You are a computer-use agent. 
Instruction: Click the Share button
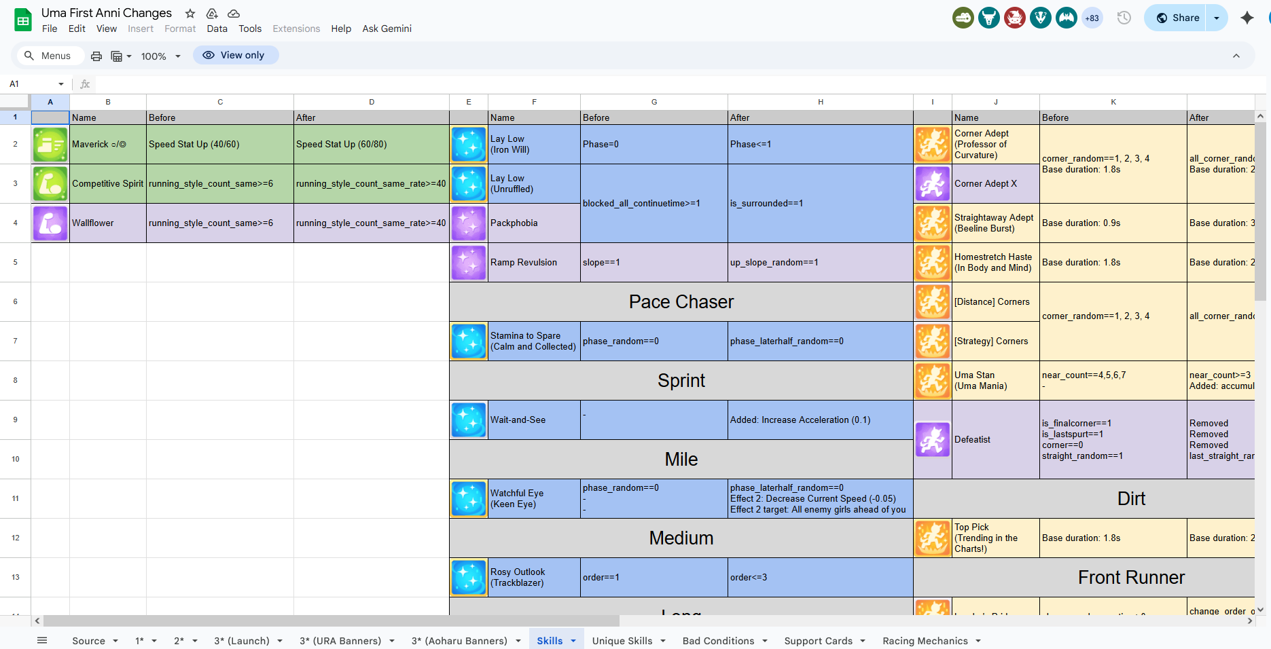pyautogui.click(x=1177, y=18)
